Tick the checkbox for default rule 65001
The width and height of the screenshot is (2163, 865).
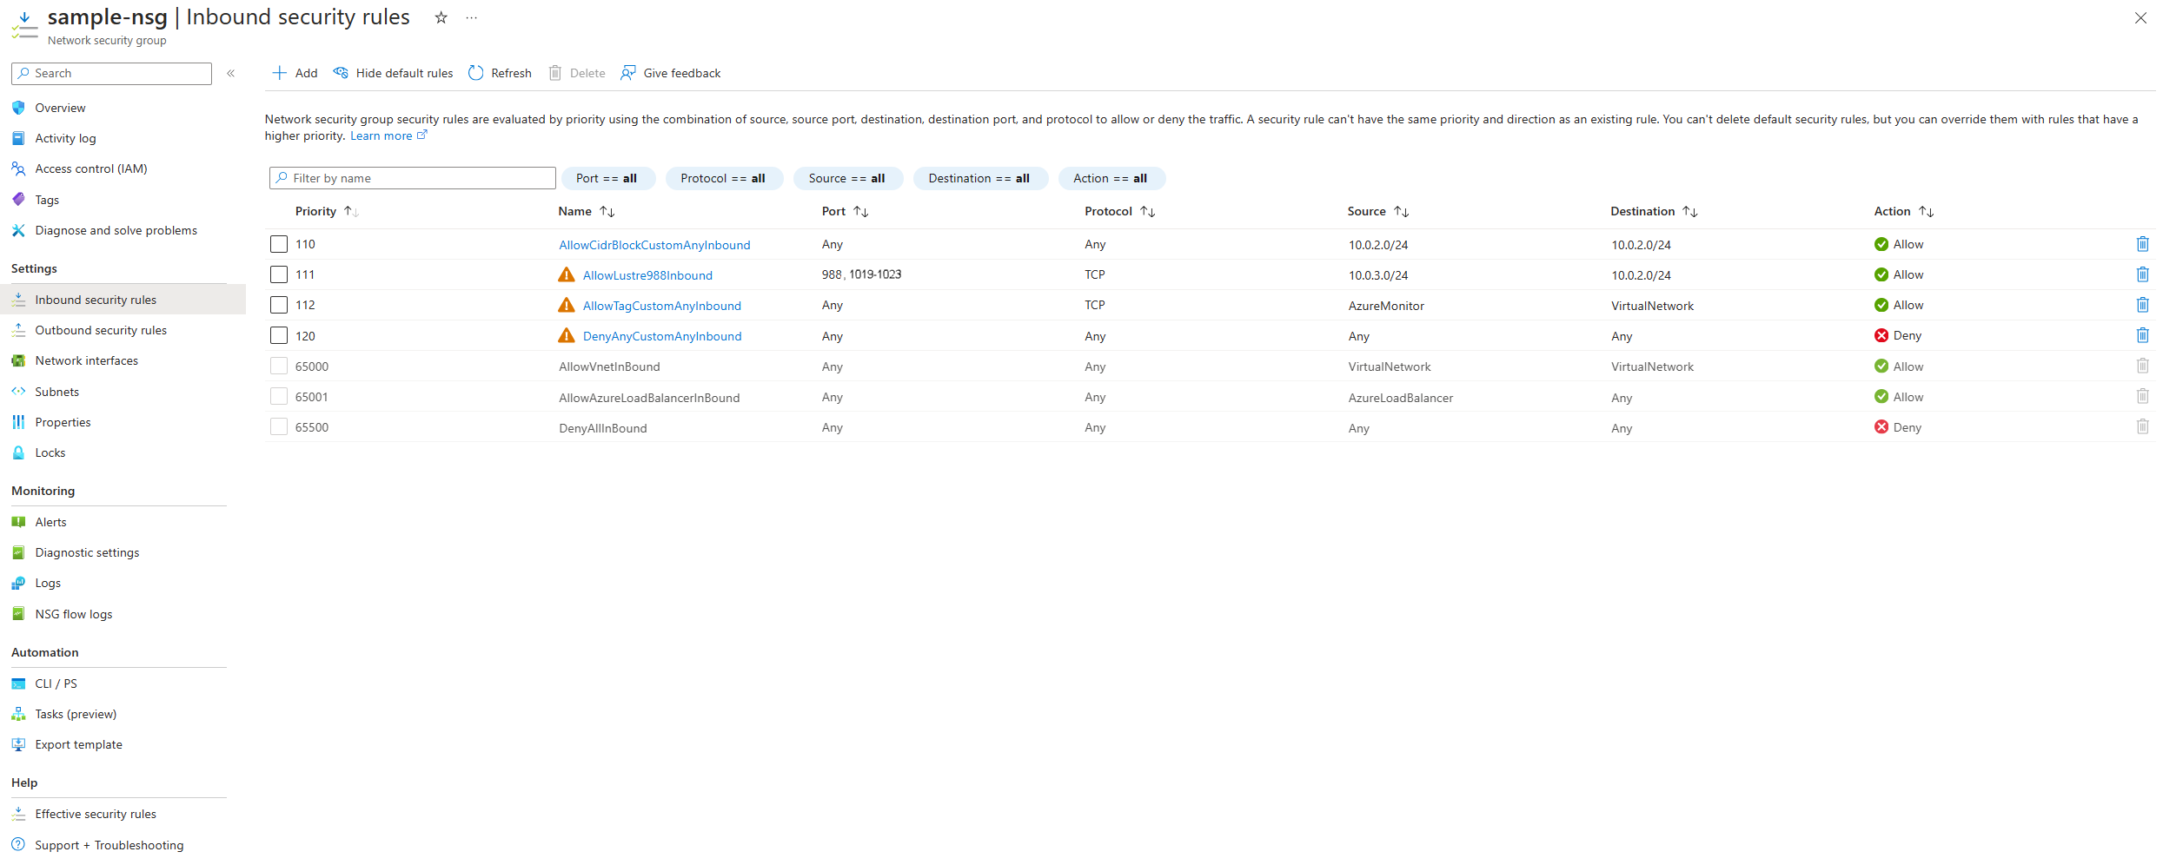coord(279,397)
